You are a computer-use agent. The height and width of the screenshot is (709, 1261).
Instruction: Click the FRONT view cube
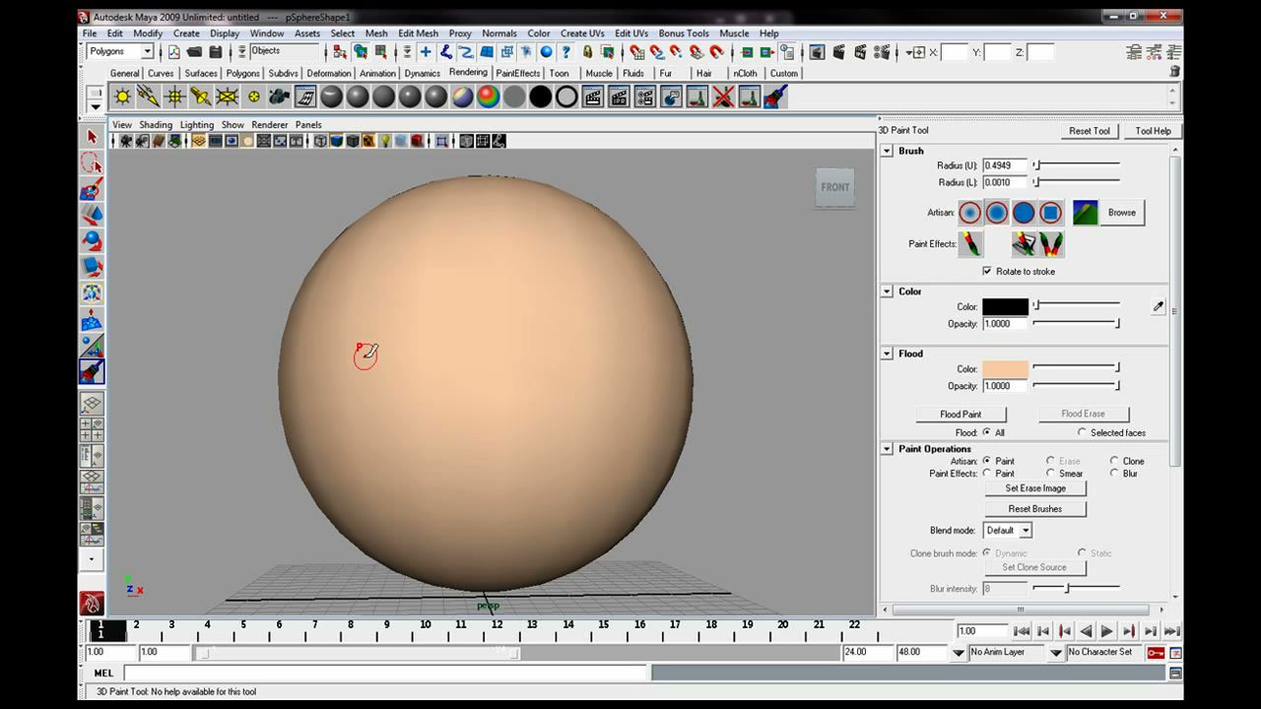click(834, 187)
